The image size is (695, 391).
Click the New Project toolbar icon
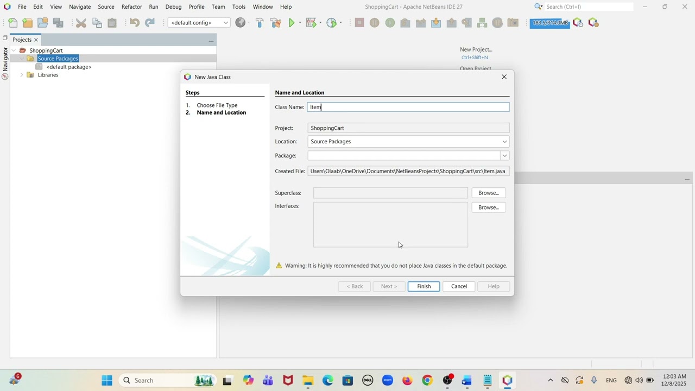click(28, 23)
